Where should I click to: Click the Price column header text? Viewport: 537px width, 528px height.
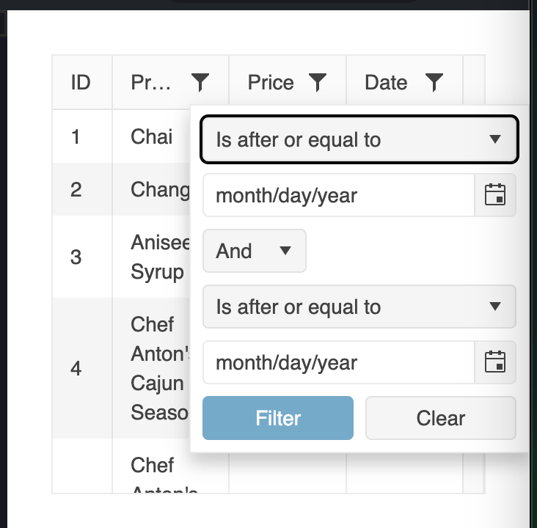[x=271, y=82]
